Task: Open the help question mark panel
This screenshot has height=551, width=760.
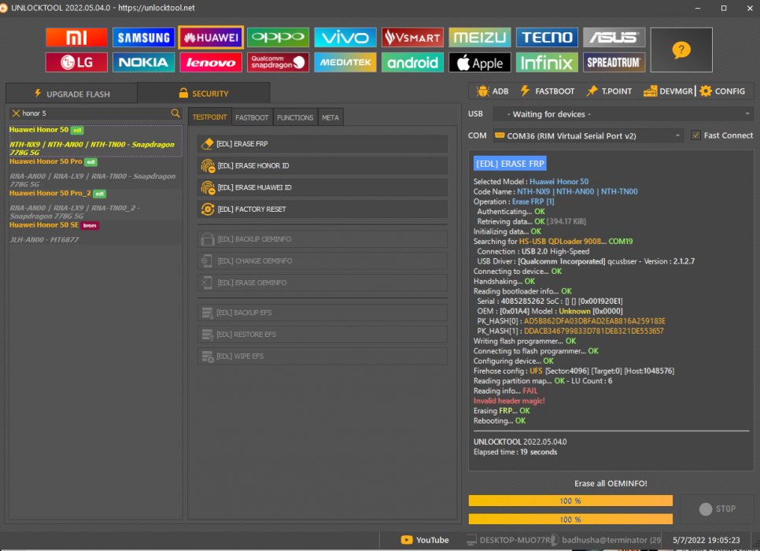Action: pos(681,50)
